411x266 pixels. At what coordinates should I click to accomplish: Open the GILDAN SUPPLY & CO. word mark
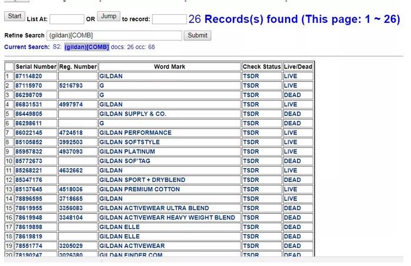click(133, 114)
